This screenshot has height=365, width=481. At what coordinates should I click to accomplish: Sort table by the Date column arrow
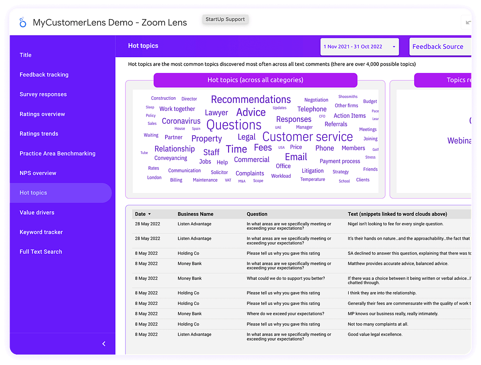pos(150,214)
